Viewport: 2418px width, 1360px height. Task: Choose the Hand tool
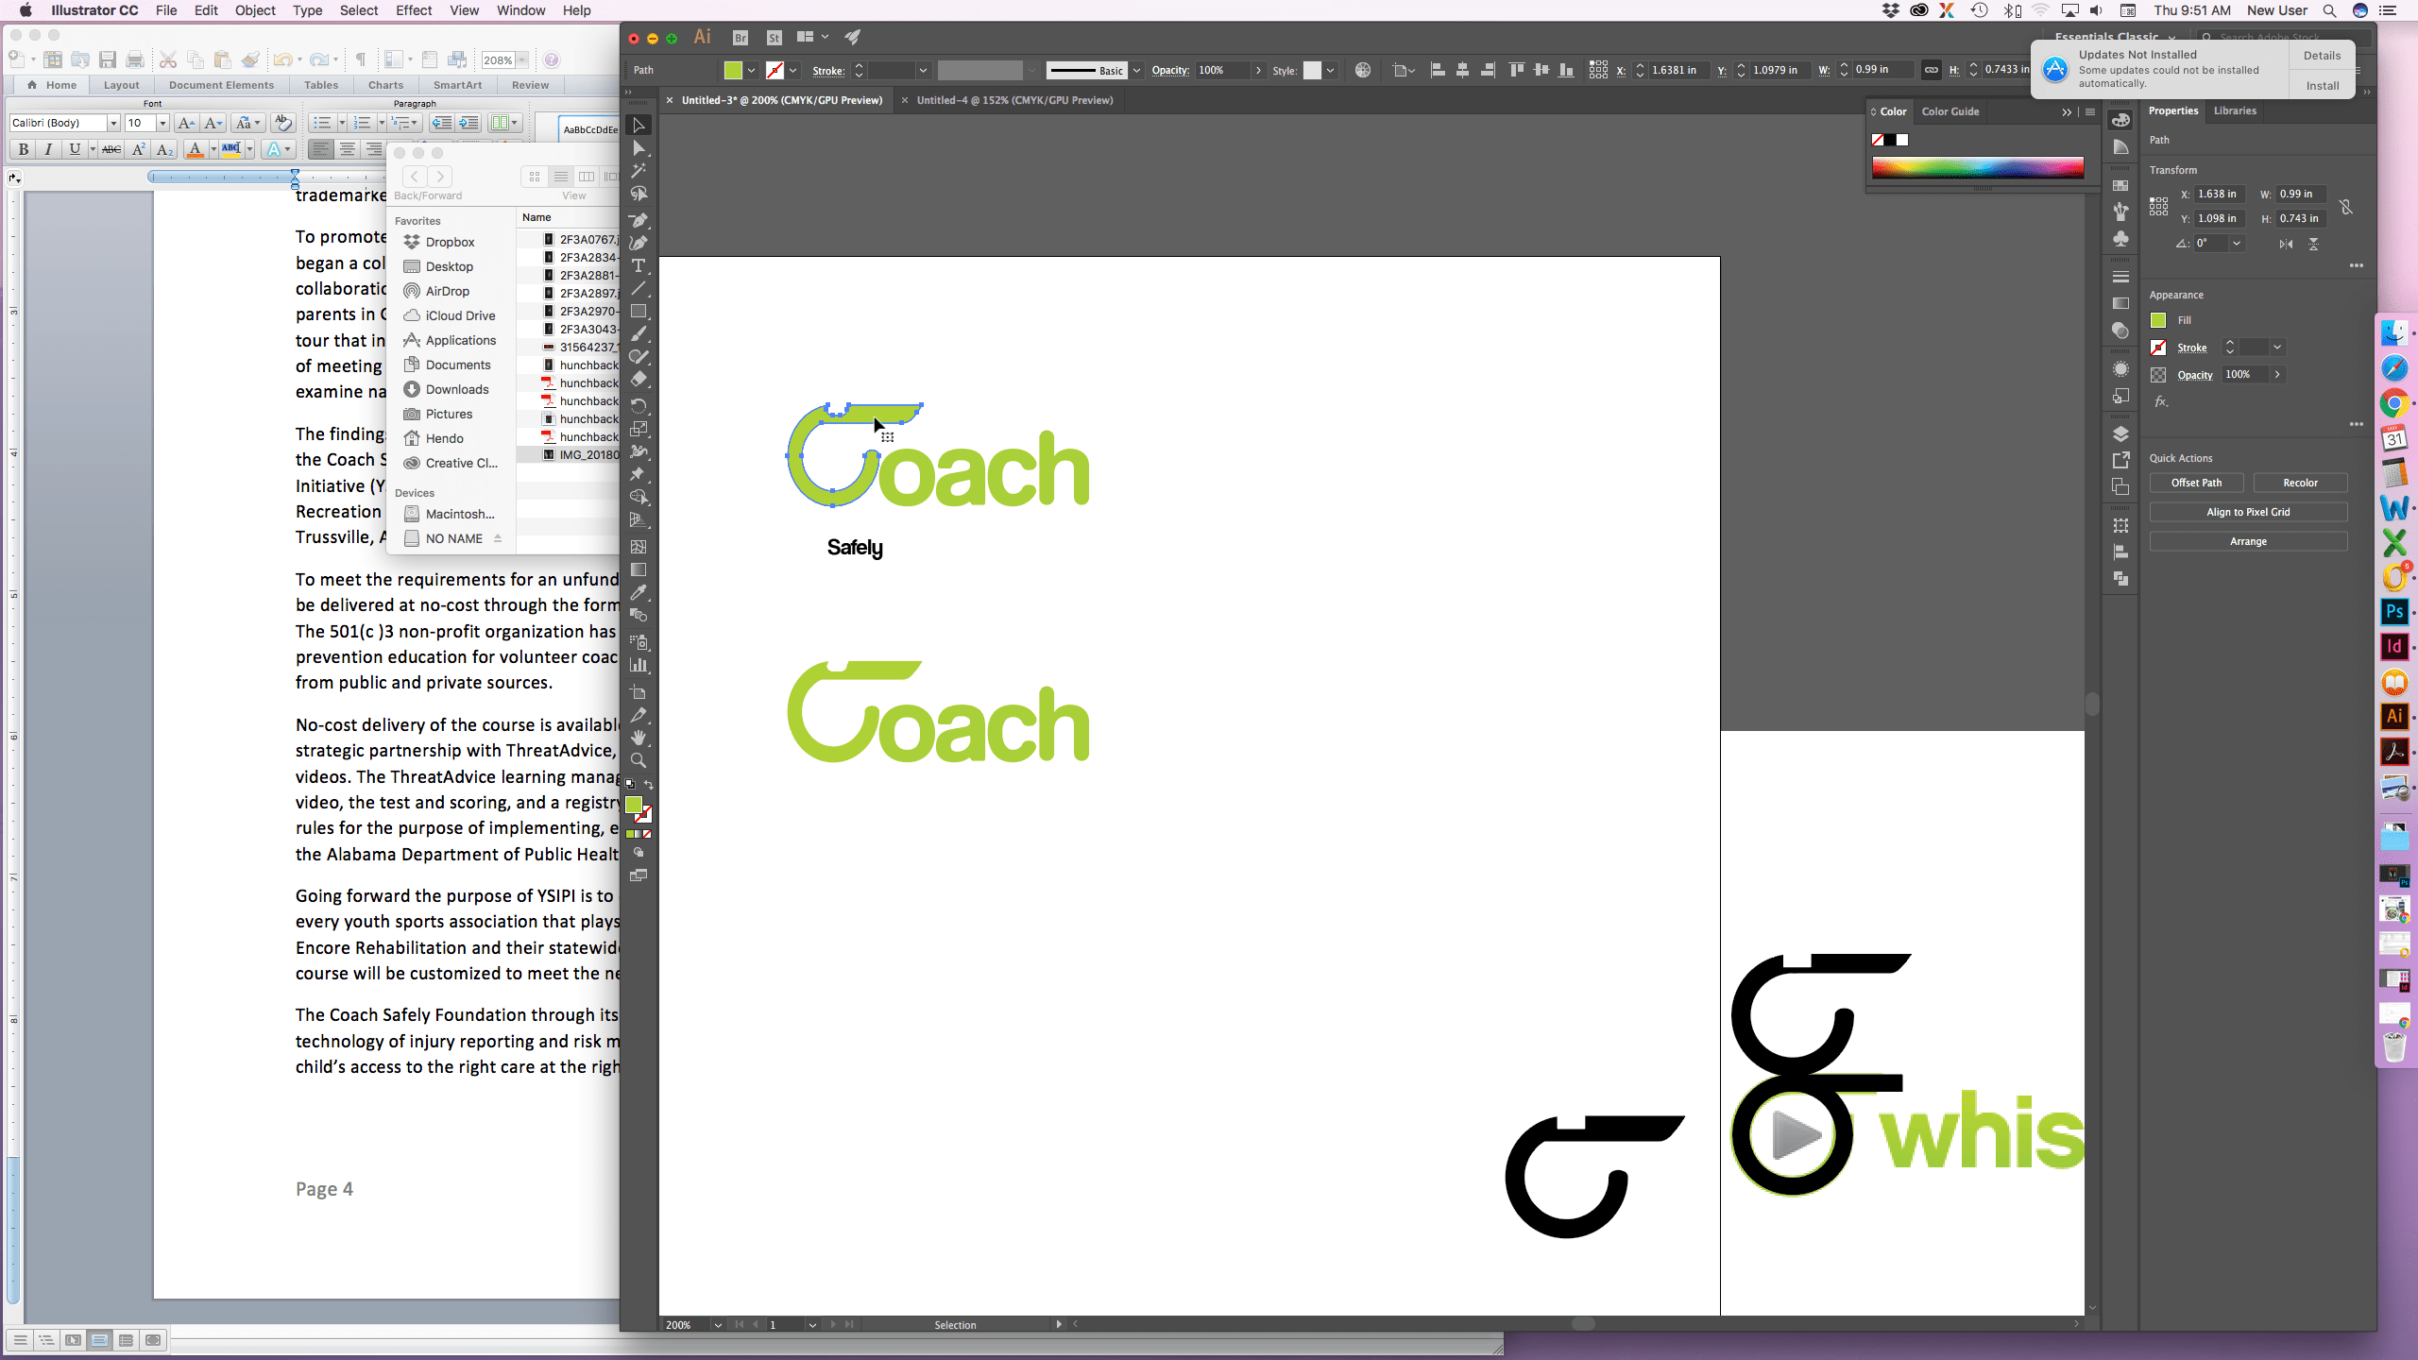coord(639,738)
